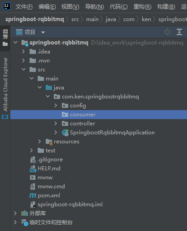
Task: Expand the test folder
Action: [x=31, y=151]
